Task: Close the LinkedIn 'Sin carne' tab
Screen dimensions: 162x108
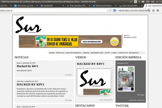Action: (37, 6)
